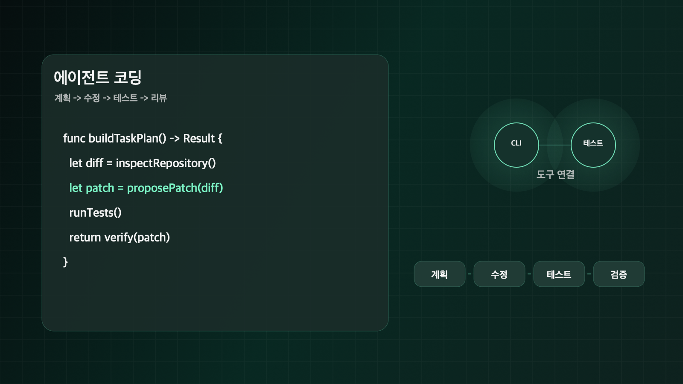Click 리뷰 in the workflow subtitle

tap(159, 98)
